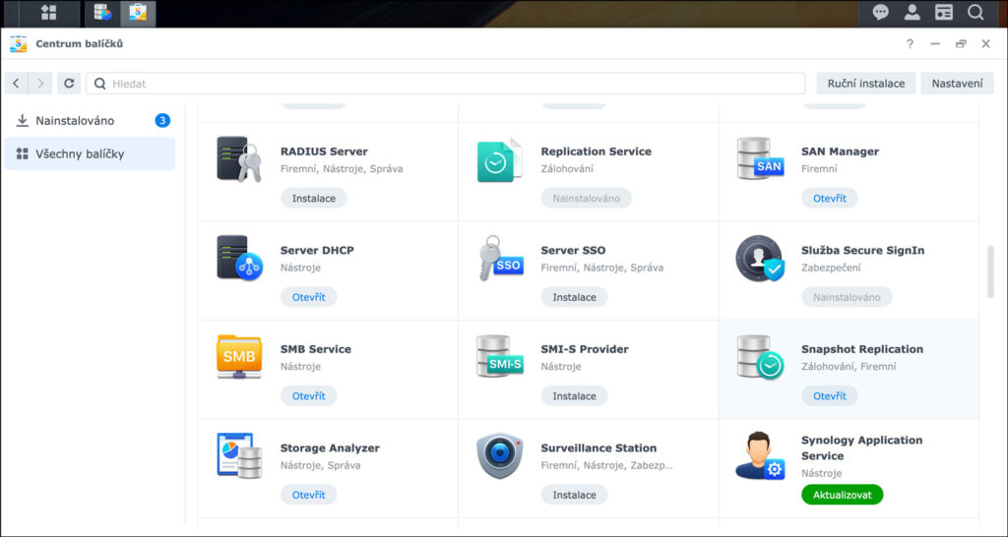Click the Surveillance Station camera icon
Screen dimensions: 1008x537
[499, 456]
